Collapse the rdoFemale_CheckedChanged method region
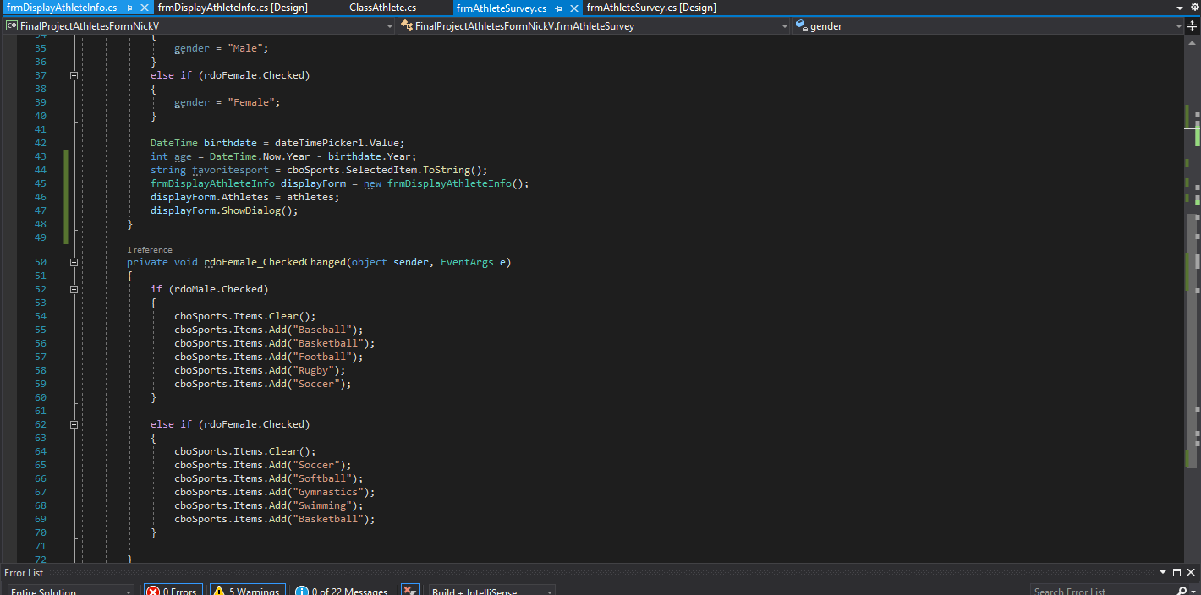The width and height of the screenshot is (1201, 595). [74, 262]
